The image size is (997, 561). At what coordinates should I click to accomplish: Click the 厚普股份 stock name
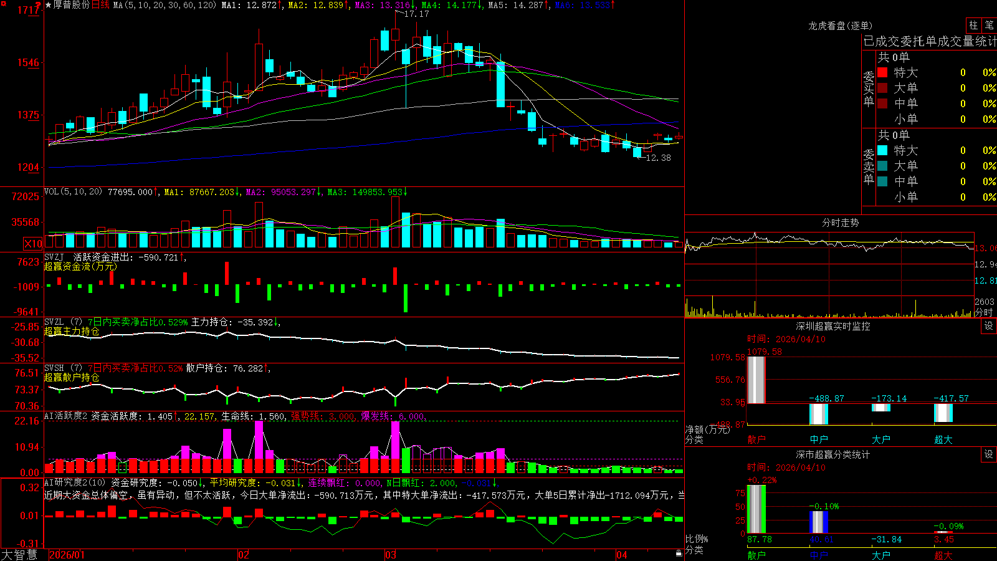tap(72, 5)
